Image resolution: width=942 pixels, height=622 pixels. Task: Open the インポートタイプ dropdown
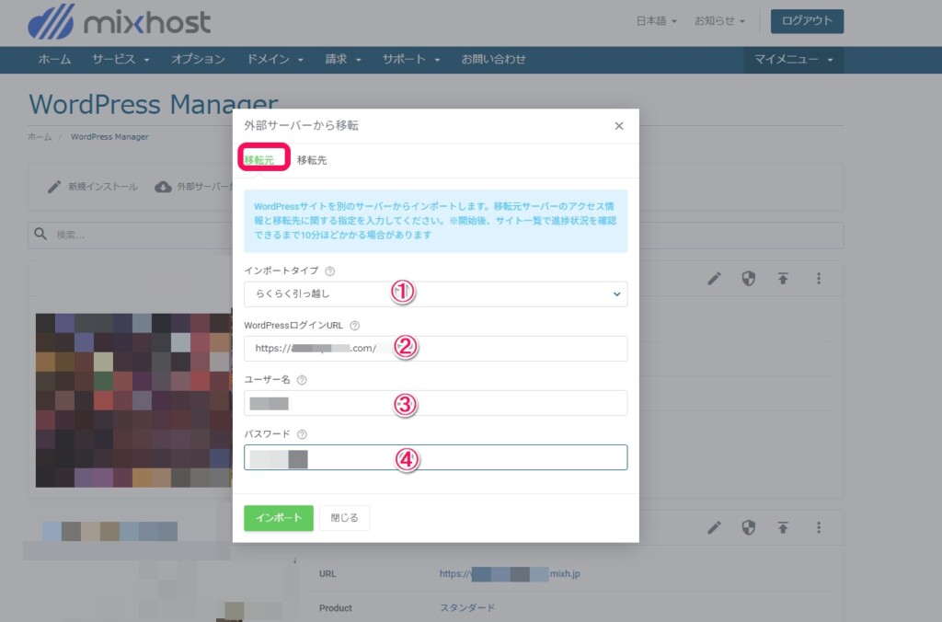tap(435, 294)
